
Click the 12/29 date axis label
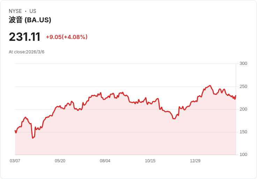(x=195, y=161)
